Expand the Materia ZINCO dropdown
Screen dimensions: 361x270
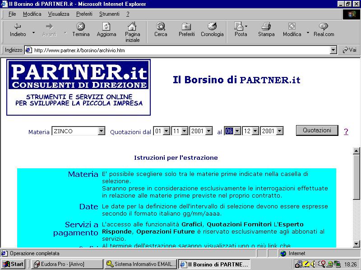tap(101, 131)
